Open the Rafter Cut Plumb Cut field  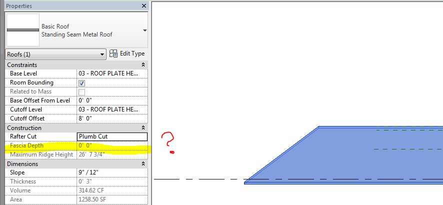[112, 136]
